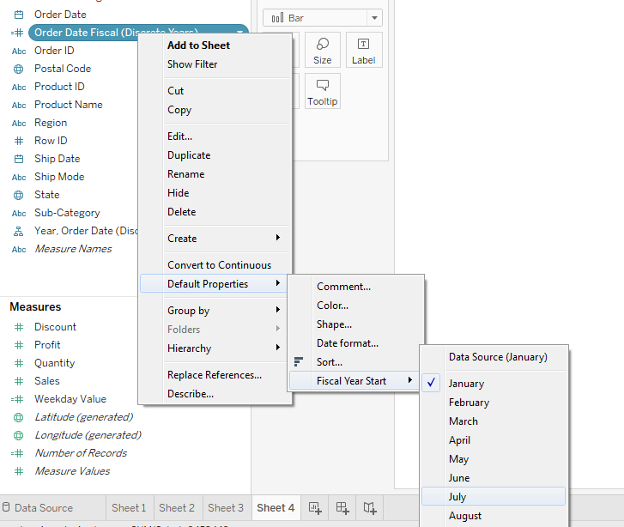Click the globe icon beside Postal Code
Viewport: 624px width, 527px height.
(x=19, y=69)
